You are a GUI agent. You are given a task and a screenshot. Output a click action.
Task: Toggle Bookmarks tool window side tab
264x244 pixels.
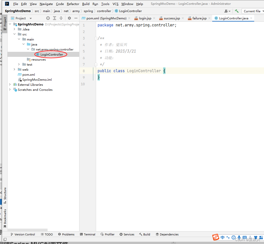coord(5,218)
